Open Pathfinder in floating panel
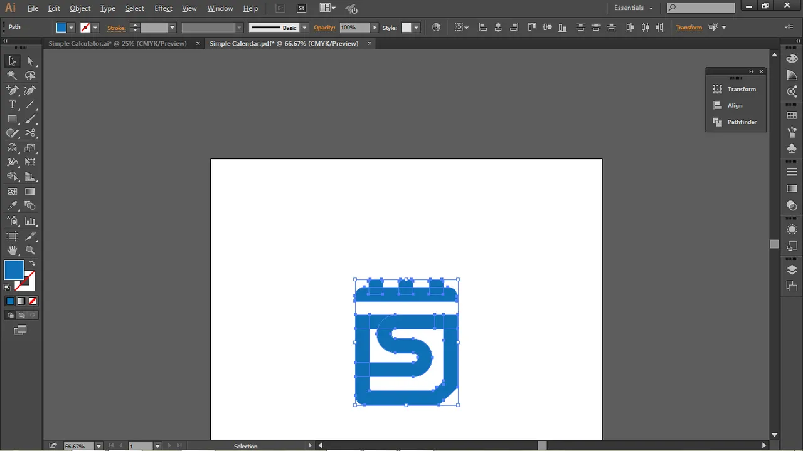The height and width of the screenshot is (451, 803). click(x=735, y=122)
